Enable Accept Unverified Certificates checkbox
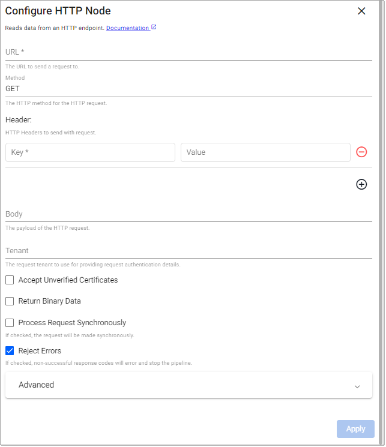Viewport: 386px width, 447px height. [x=10, y=280]
